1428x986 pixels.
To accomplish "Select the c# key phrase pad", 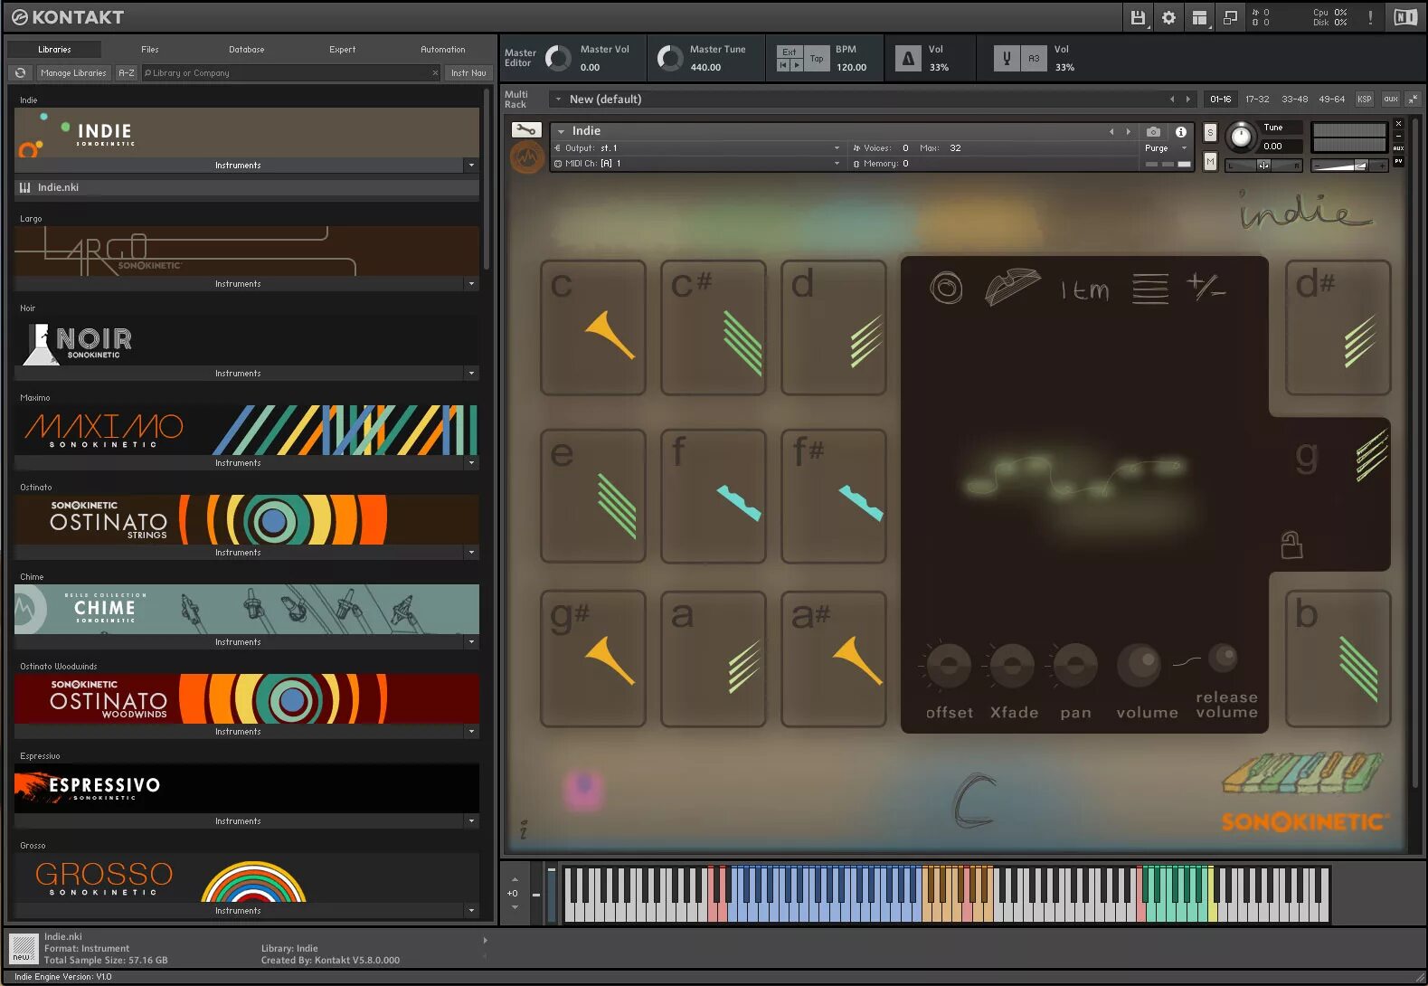I will tap(713, 327).
